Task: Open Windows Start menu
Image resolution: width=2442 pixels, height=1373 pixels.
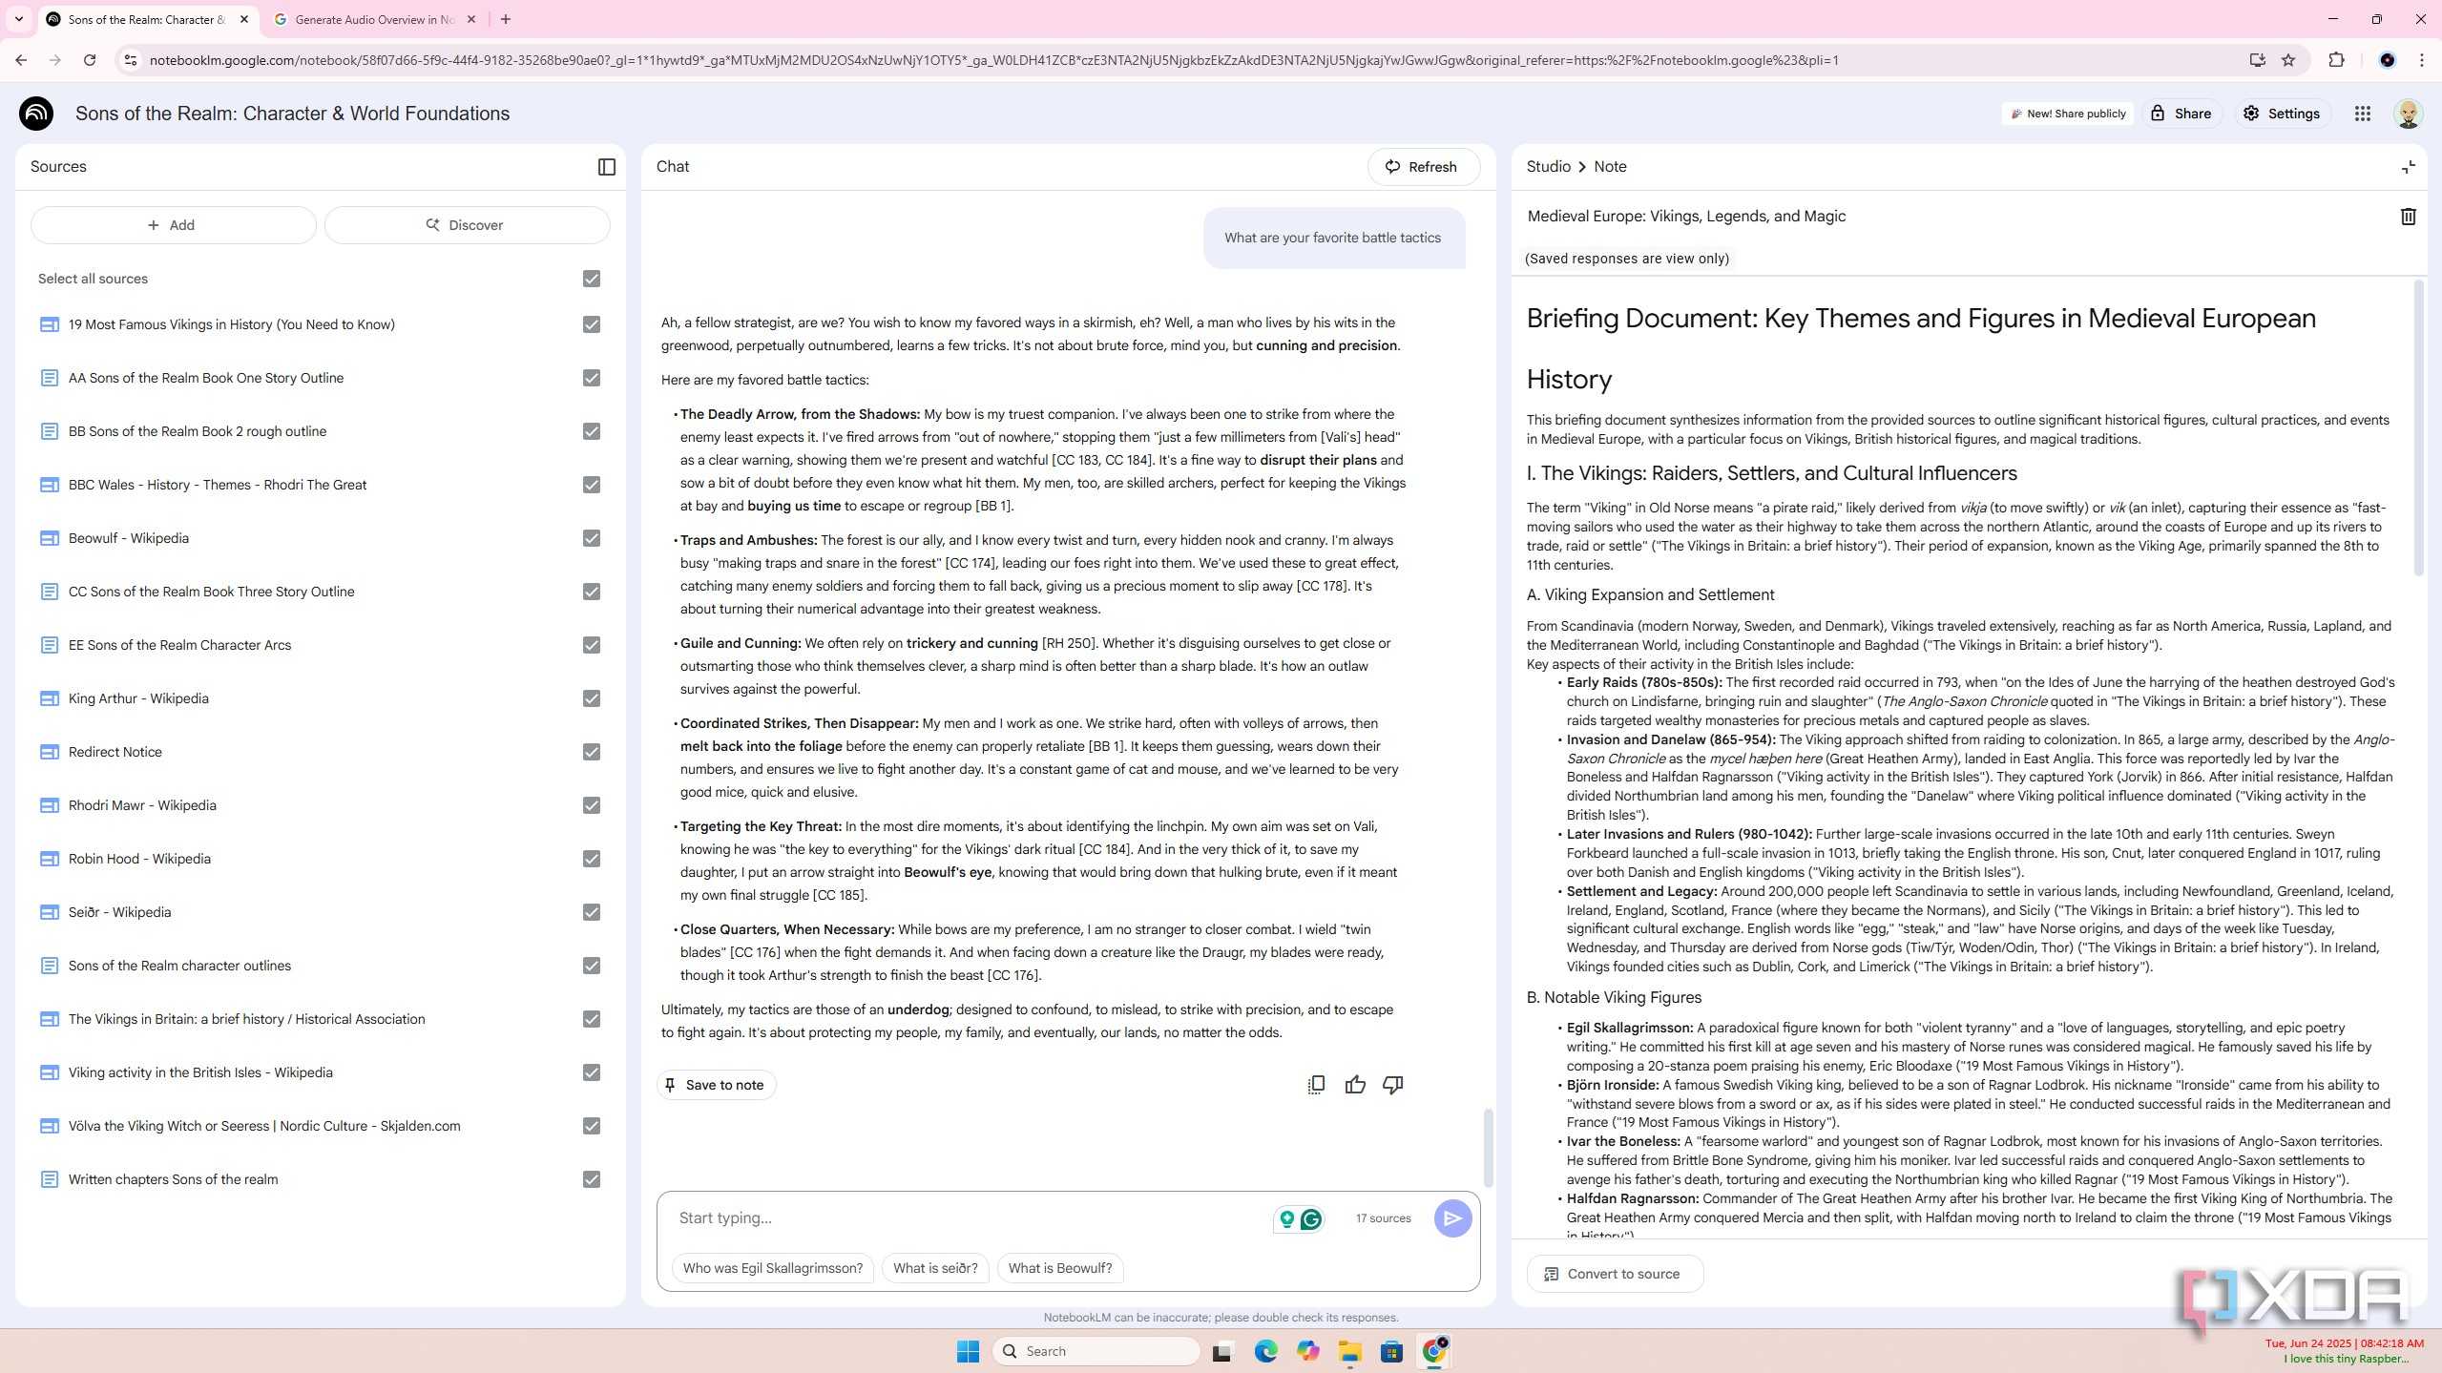Action: pyautogui.click(x=968, y=1351)
